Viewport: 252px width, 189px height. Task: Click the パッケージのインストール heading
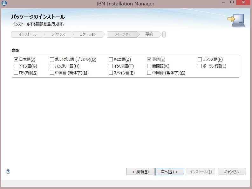coord(38,17)
